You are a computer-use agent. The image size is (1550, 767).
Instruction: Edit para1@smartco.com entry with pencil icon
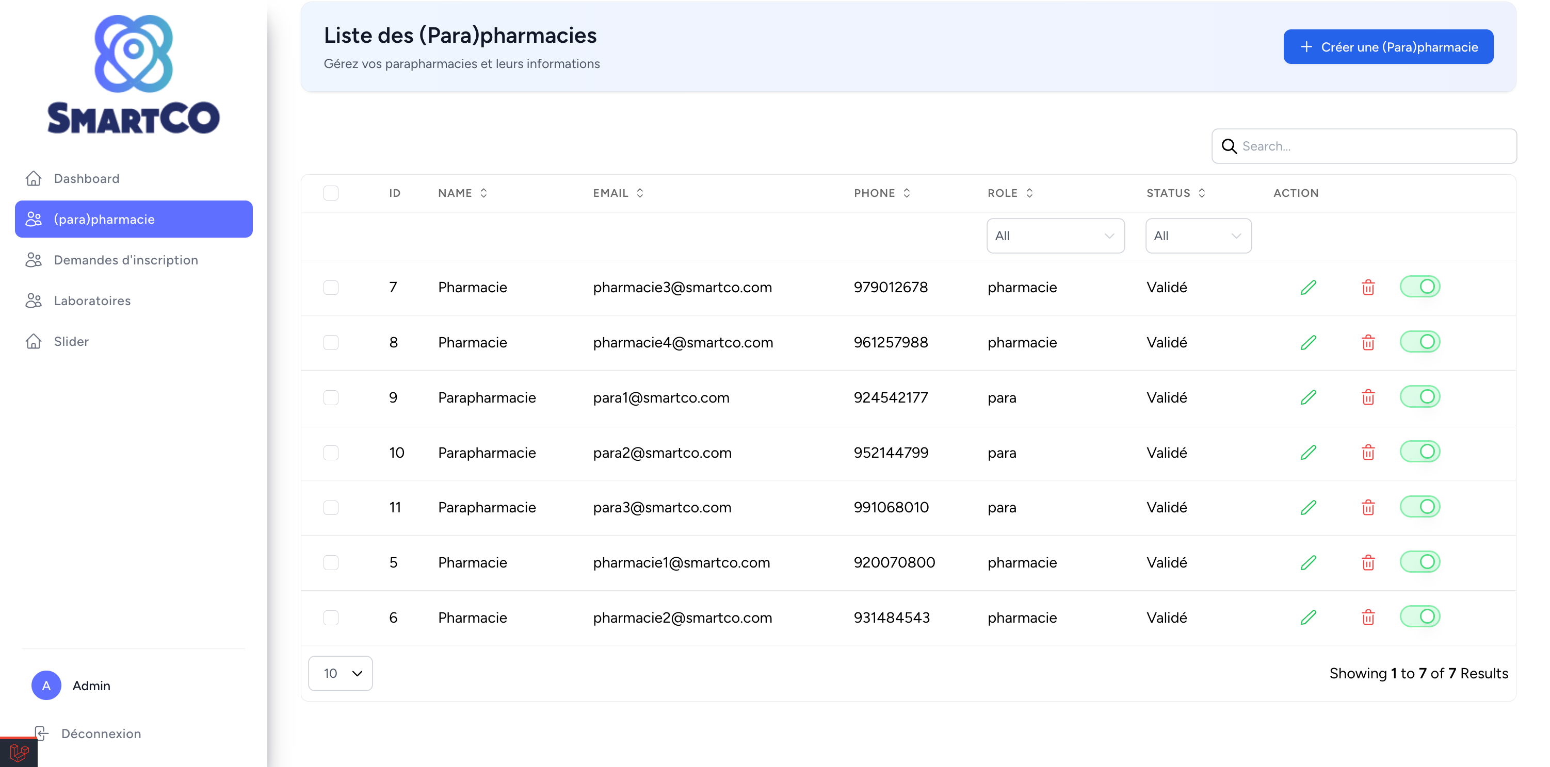pyautogui.click(x=1308, y=397)
